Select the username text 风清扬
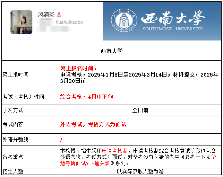Viewport: 223px width, 177px height. coord(46,14)
